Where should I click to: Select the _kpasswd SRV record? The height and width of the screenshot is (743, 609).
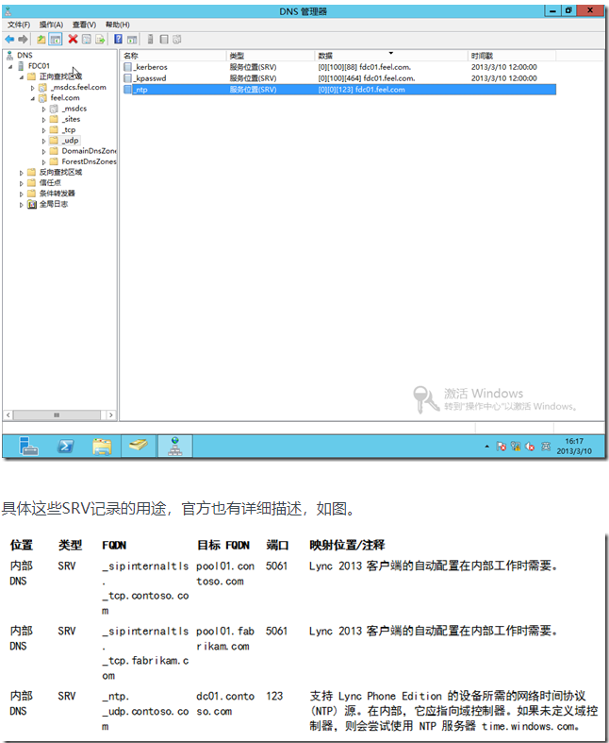click(x=339, y=78)
